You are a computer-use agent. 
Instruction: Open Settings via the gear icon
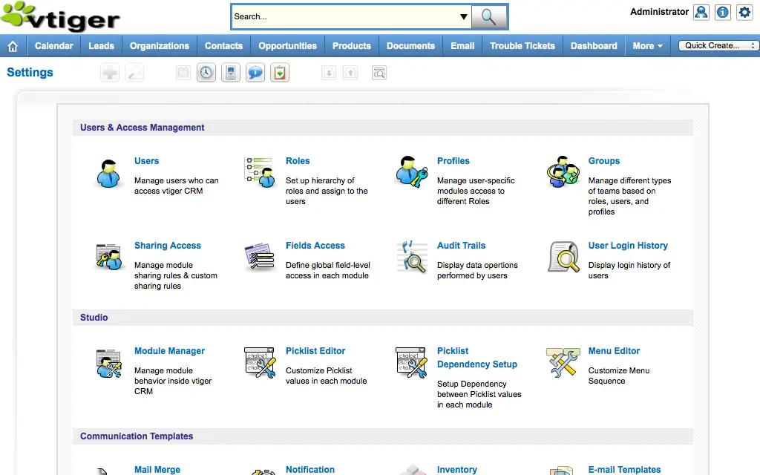(744, 12)
